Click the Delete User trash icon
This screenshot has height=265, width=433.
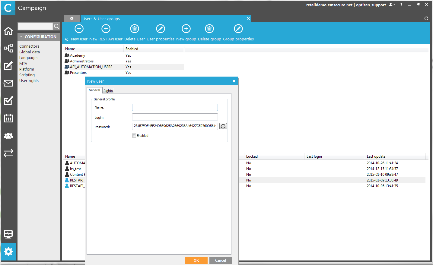[135, 29]
